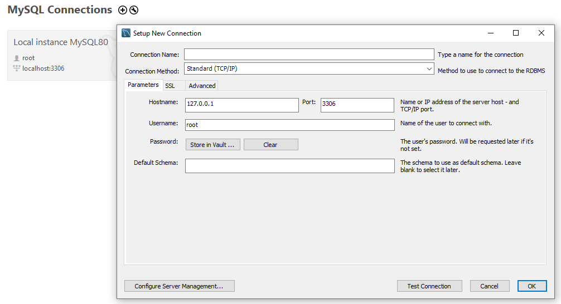Click the MySQL Workbench dolphin icon in title bar
The width and height of the screenshot is (561, 304).
(x=126, y=33)
